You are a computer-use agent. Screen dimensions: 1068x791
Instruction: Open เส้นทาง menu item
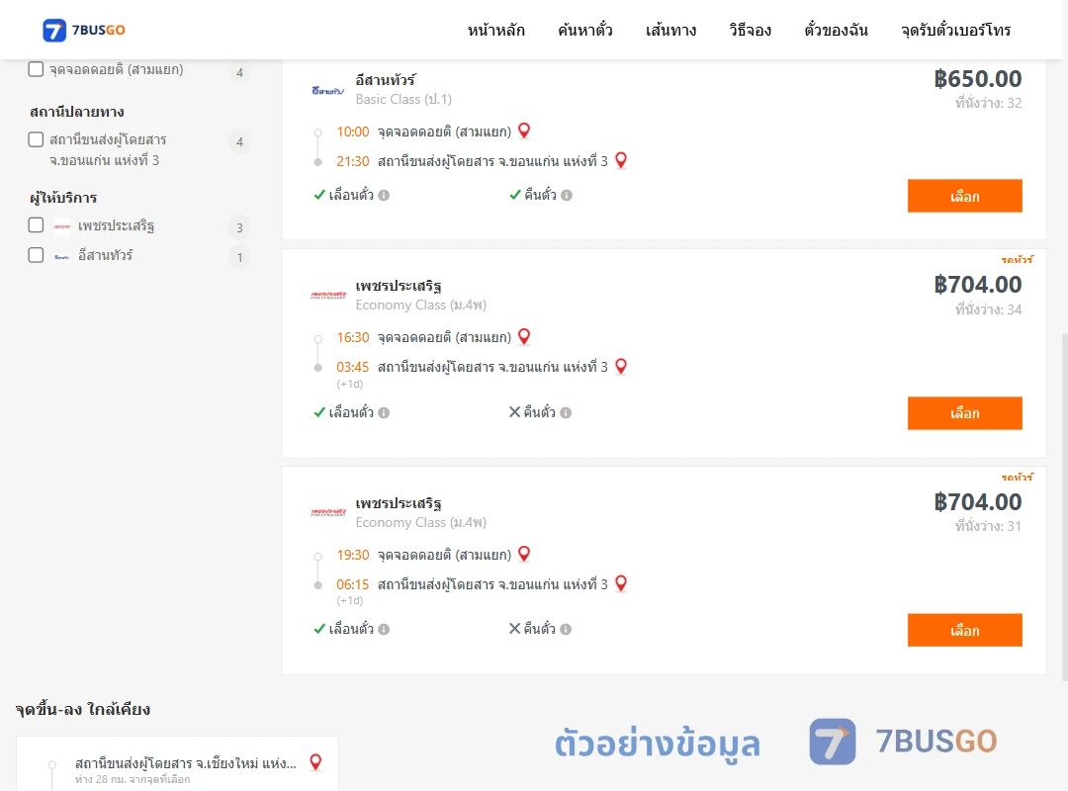click(670, 30)
